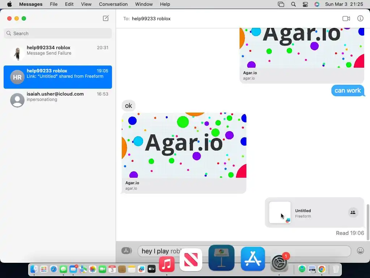Image resolution: width=370 pixels, height=278 pixels.
Task: Open Mail in the Dock
Action: point(73,269)
